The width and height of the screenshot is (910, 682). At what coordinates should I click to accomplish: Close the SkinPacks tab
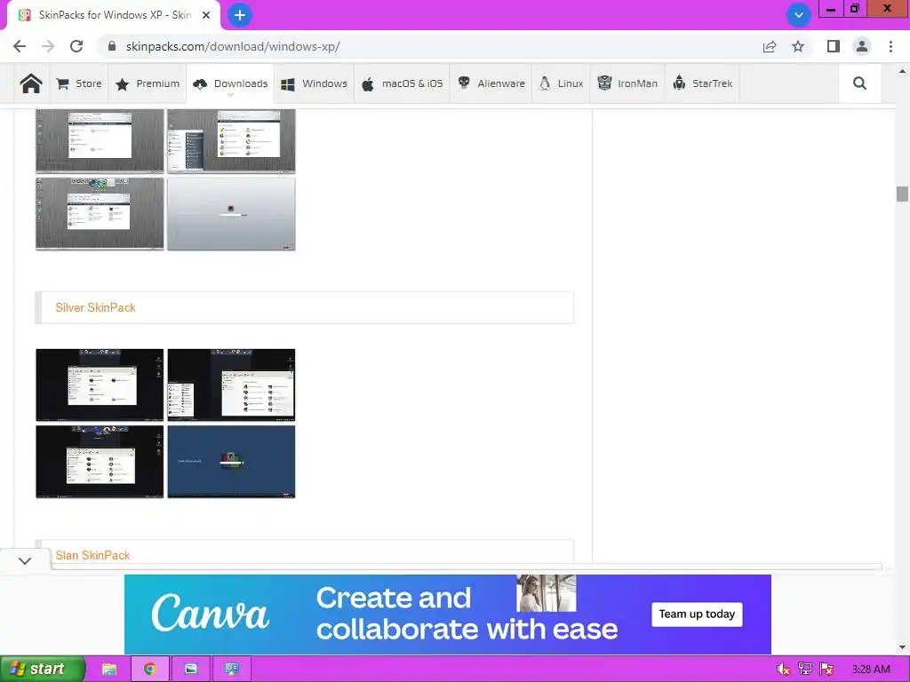coord(206,15)
